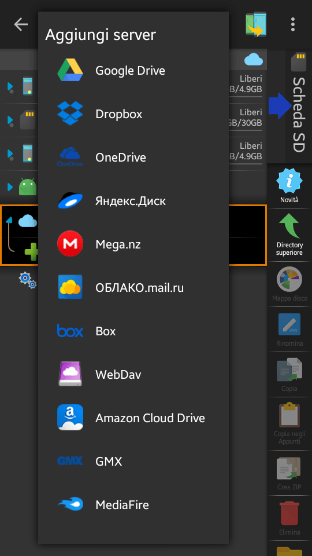Viewport: 312px width, 556px height.
Task: Tap the Dropbox logo icon
Action: [x=70, y=114]
